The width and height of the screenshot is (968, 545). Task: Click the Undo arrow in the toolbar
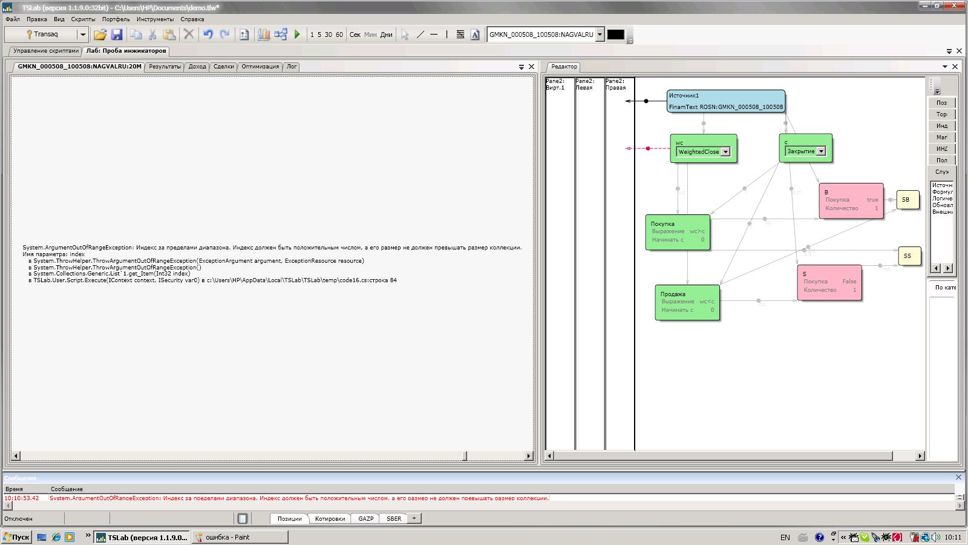point(208,35)
